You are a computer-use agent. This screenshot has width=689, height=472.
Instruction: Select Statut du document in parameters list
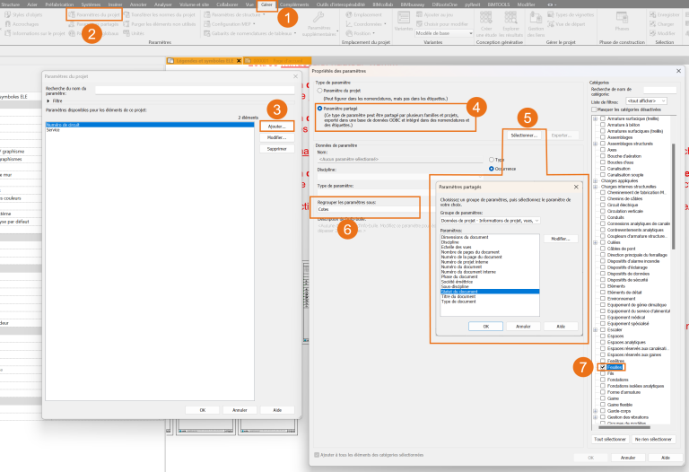(x=490, y=292)
